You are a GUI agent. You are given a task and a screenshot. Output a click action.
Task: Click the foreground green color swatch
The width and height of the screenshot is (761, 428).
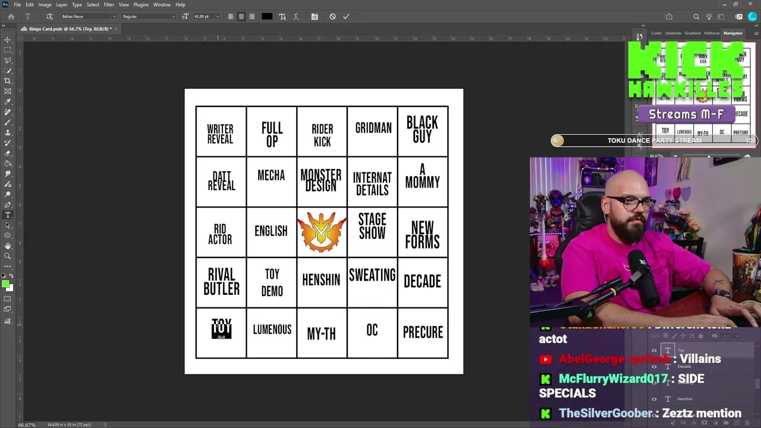(x=5, y=284)
